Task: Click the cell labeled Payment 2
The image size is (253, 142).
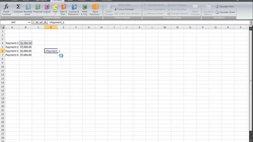Action: click(x=12, y=47)
